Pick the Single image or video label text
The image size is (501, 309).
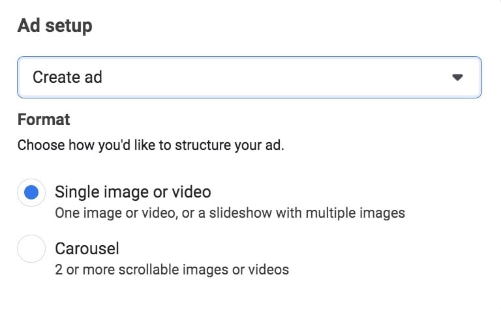click(x=132, y=192)
